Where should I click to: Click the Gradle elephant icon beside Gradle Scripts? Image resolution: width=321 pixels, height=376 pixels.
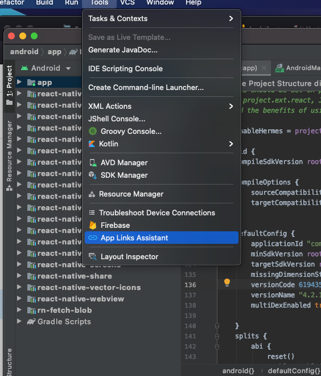click(31, 321)
